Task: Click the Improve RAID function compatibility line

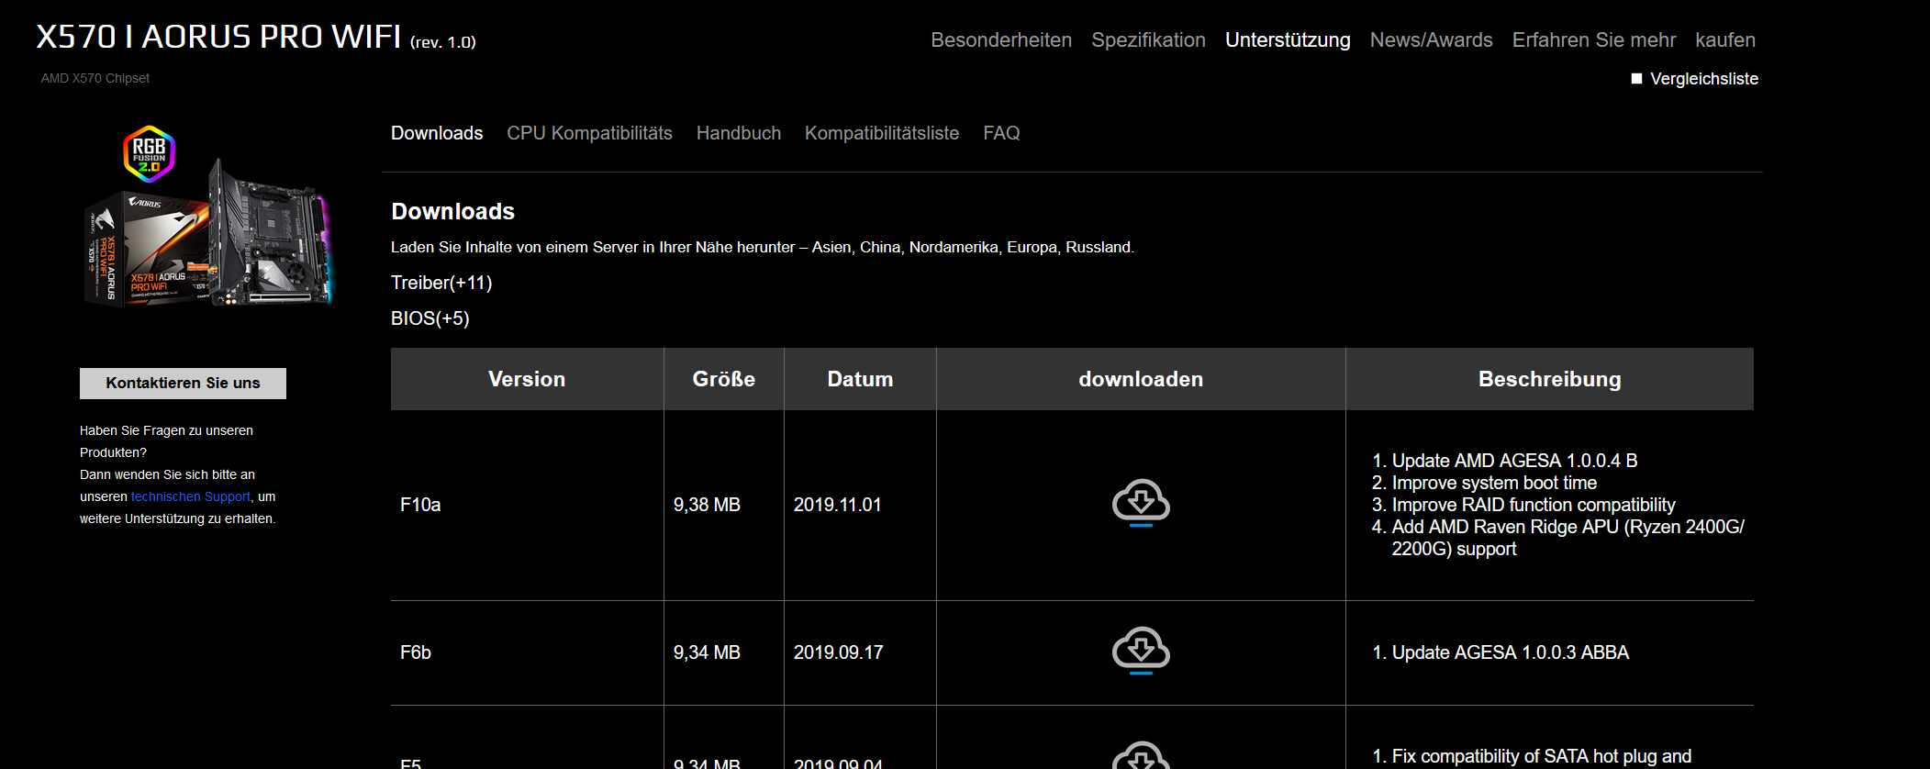Action: point(1534,505)
